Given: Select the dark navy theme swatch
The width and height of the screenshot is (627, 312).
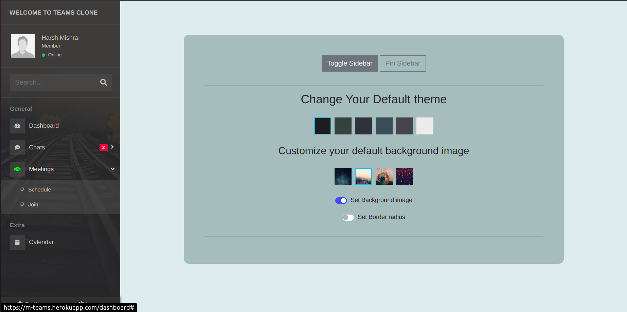Looking at the screenshot, I should click(363, 126).
